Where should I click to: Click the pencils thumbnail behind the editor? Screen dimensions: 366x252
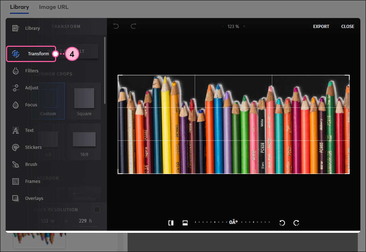click(x=39, y=241)
